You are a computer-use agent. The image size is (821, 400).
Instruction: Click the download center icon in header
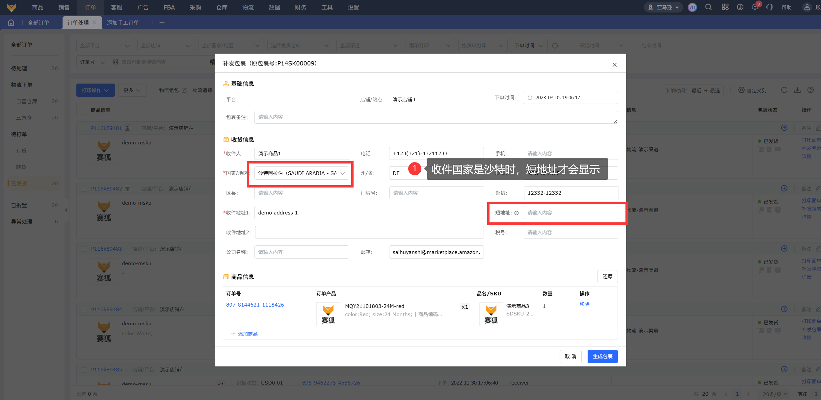pos(740,7)
